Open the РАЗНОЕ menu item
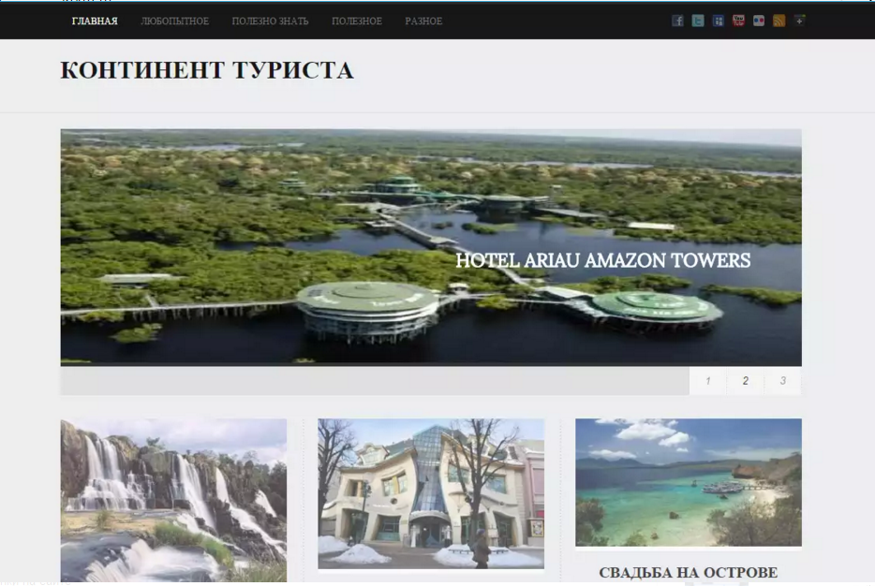The width and height of the screenshot is (875, 586). pos(423,22)
